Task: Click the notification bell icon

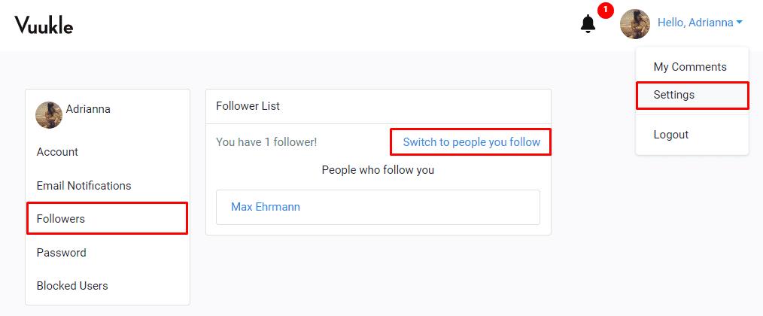Action: pos(588,24)
